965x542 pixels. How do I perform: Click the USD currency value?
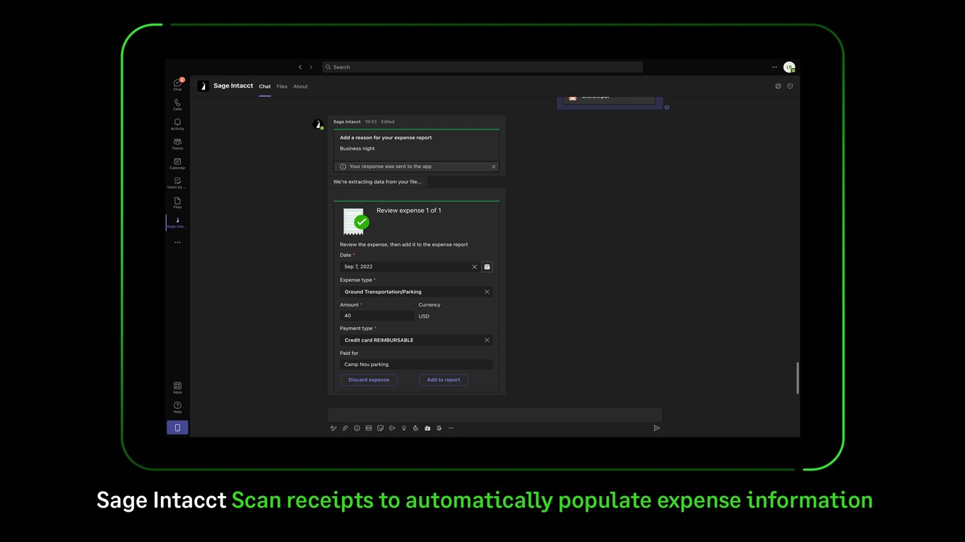tap(424, 316)
